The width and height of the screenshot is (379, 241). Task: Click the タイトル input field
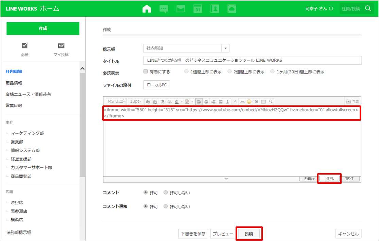pos(252,60)
